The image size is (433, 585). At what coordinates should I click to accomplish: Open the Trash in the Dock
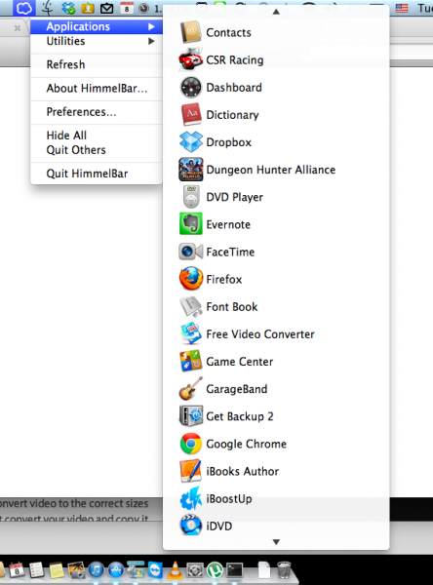pos(284,569)
